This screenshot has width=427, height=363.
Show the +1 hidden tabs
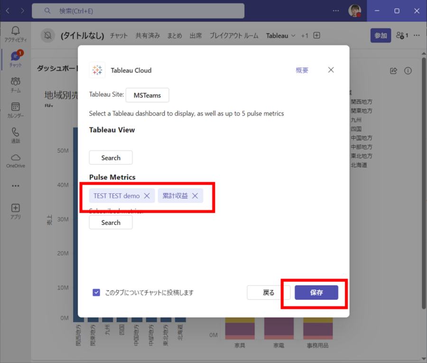[x=305, y=36]
